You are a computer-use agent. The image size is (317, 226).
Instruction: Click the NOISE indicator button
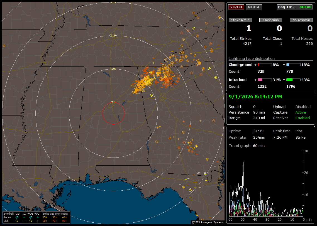[254, 7]
